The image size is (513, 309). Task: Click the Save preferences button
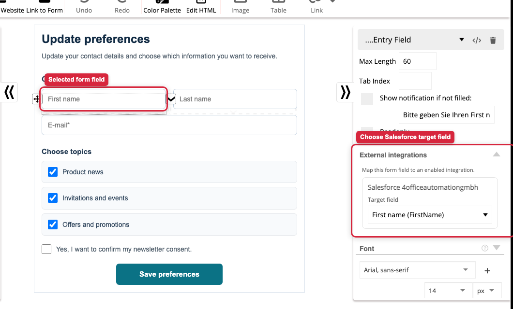point(169,274)
